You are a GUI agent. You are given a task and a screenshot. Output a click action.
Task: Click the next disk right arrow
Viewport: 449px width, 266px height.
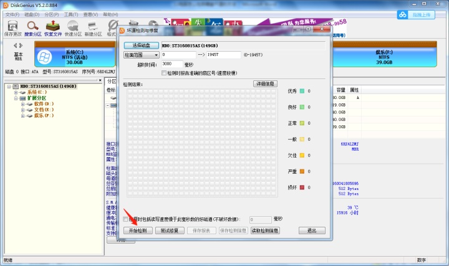(x=21, y=45)
